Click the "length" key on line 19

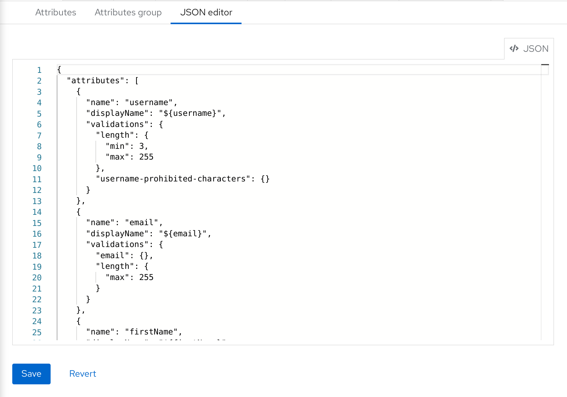point(115,266)
